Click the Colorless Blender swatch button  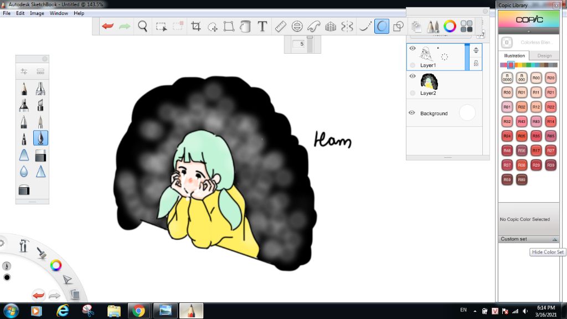(507, 42)
